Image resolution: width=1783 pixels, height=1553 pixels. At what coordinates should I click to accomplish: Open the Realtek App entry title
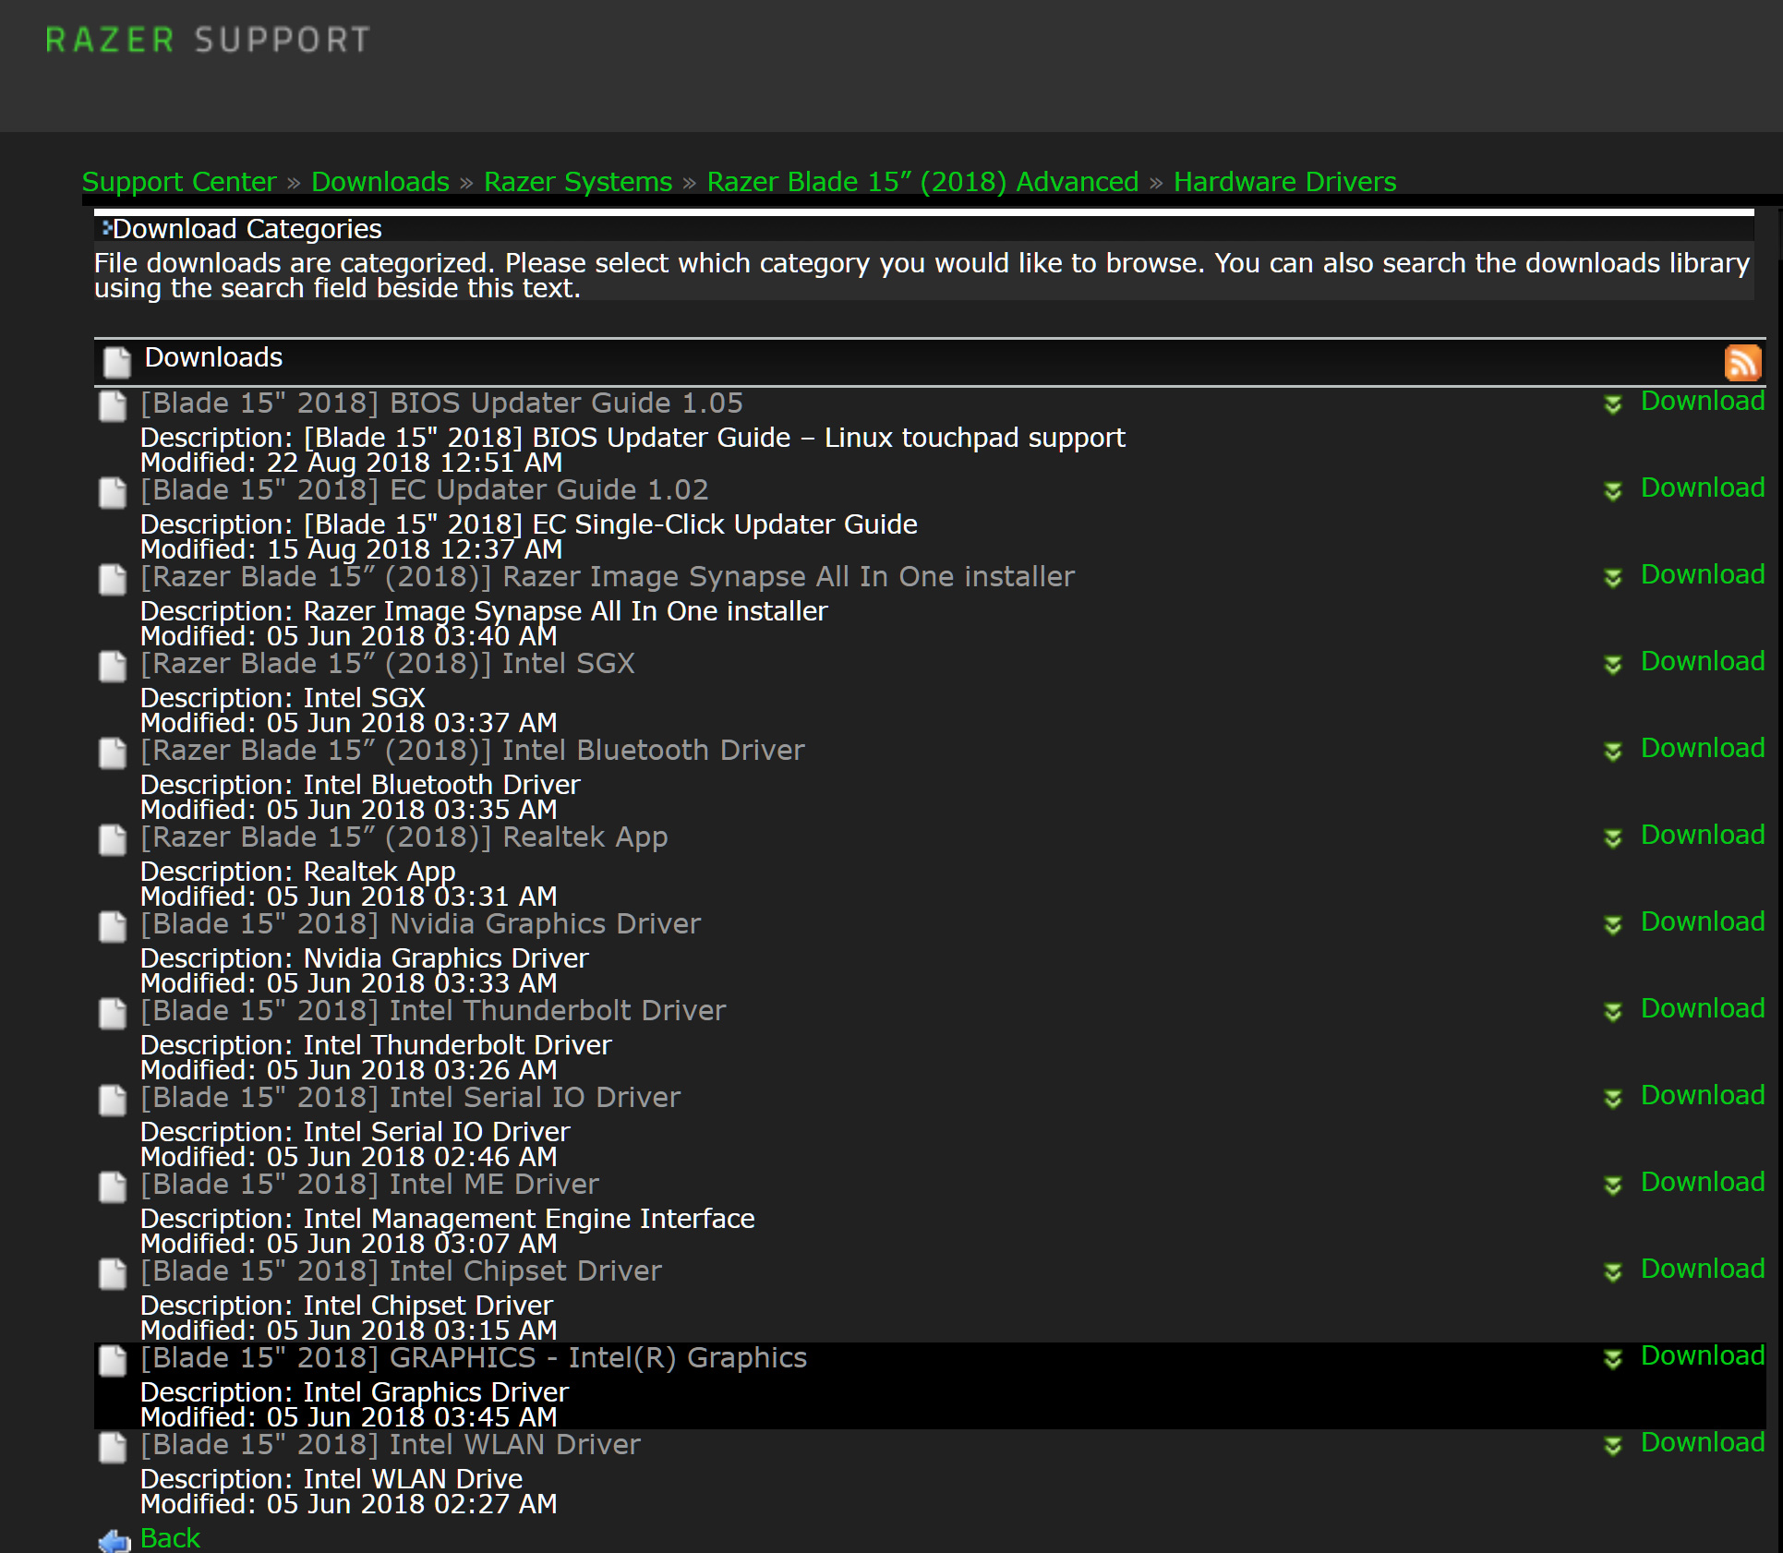pyautogui.click(x=404, y=837)
